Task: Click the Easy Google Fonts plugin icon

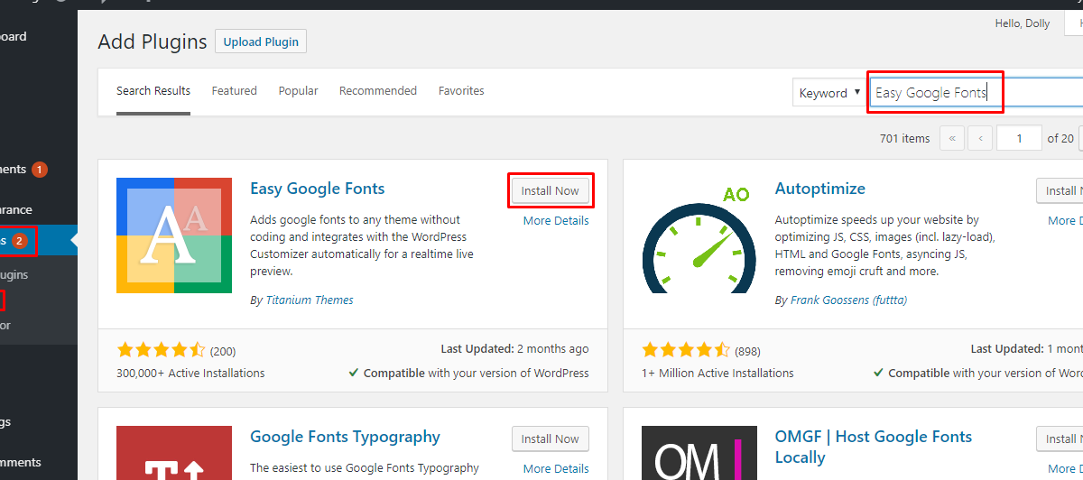Action: click(174, 235)
